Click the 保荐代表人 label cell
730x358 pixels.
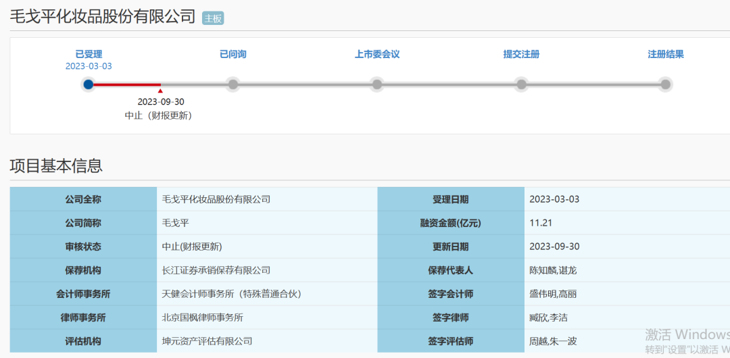[451, 270]
